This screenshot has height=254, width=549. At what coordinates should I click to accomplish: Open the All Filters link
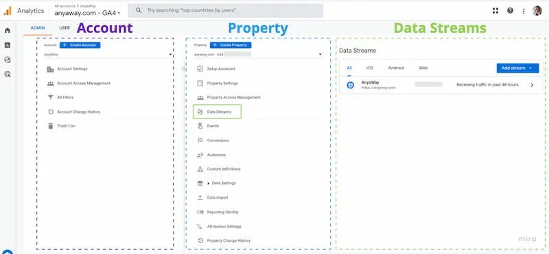pyautogui.click(x=65, y=97)
